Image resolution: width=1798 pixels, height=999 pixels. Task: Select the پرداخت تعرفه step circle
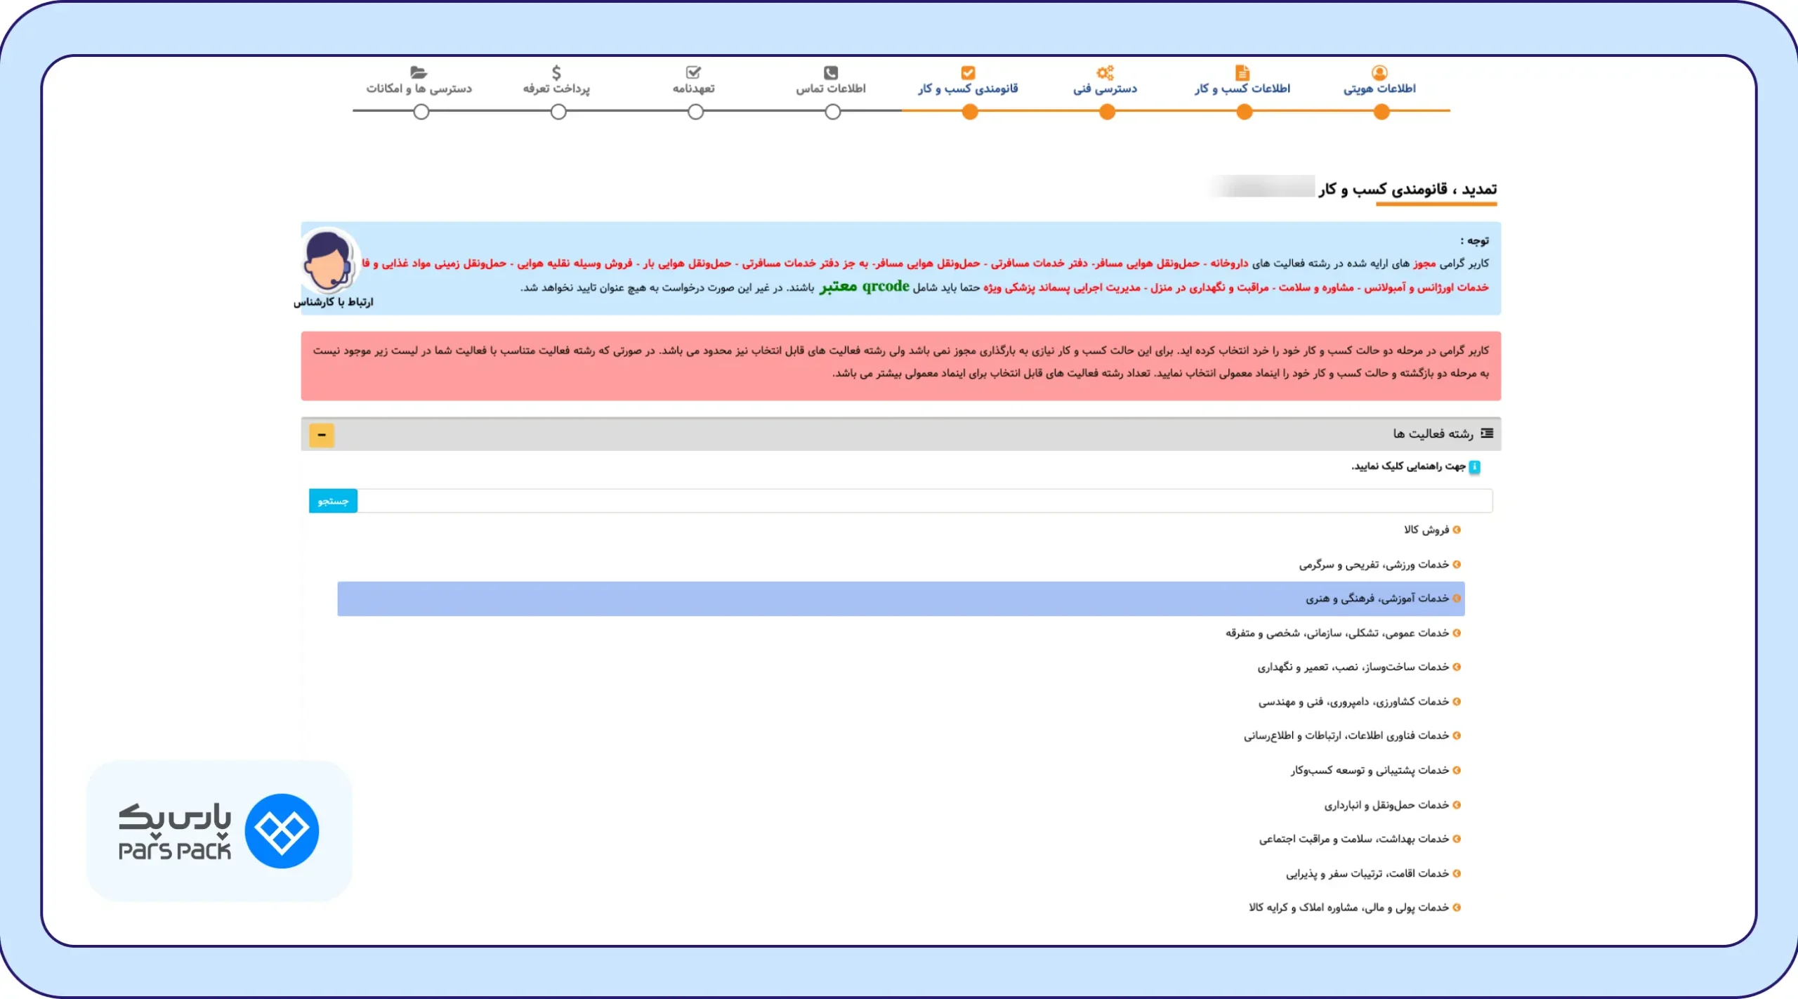[558, 112]
